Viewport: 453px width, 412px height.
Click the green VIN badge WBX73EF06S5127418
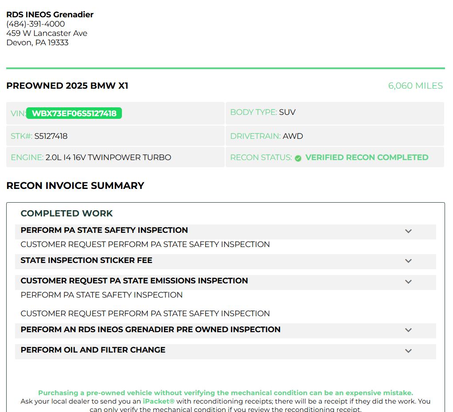(74, 114)
